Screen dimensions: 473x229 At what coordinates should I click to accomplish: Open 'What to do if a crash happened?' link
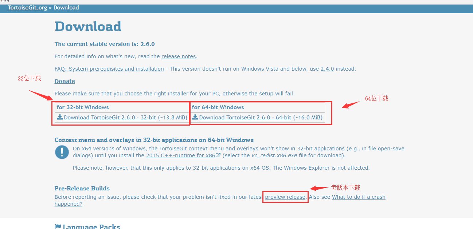coord(359,197)
